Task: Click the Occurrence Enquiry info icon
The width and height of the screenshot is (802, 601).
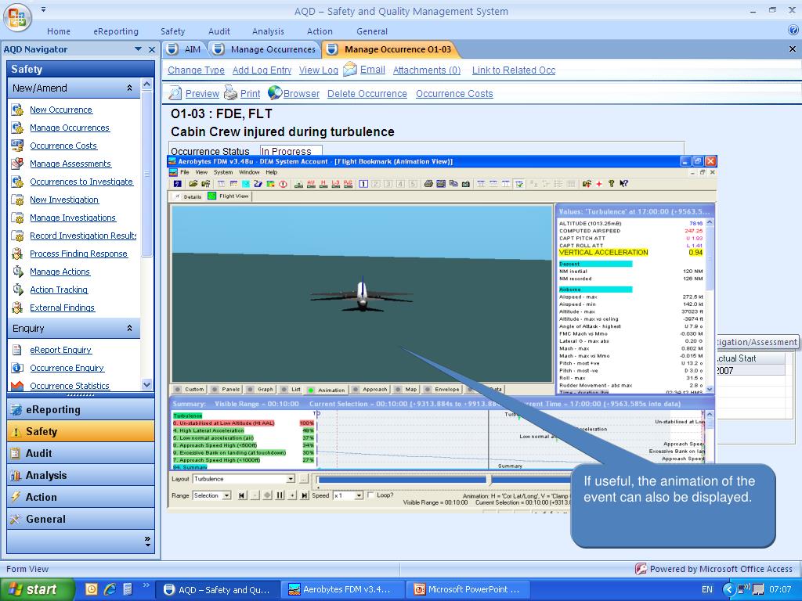Action: 17,368
